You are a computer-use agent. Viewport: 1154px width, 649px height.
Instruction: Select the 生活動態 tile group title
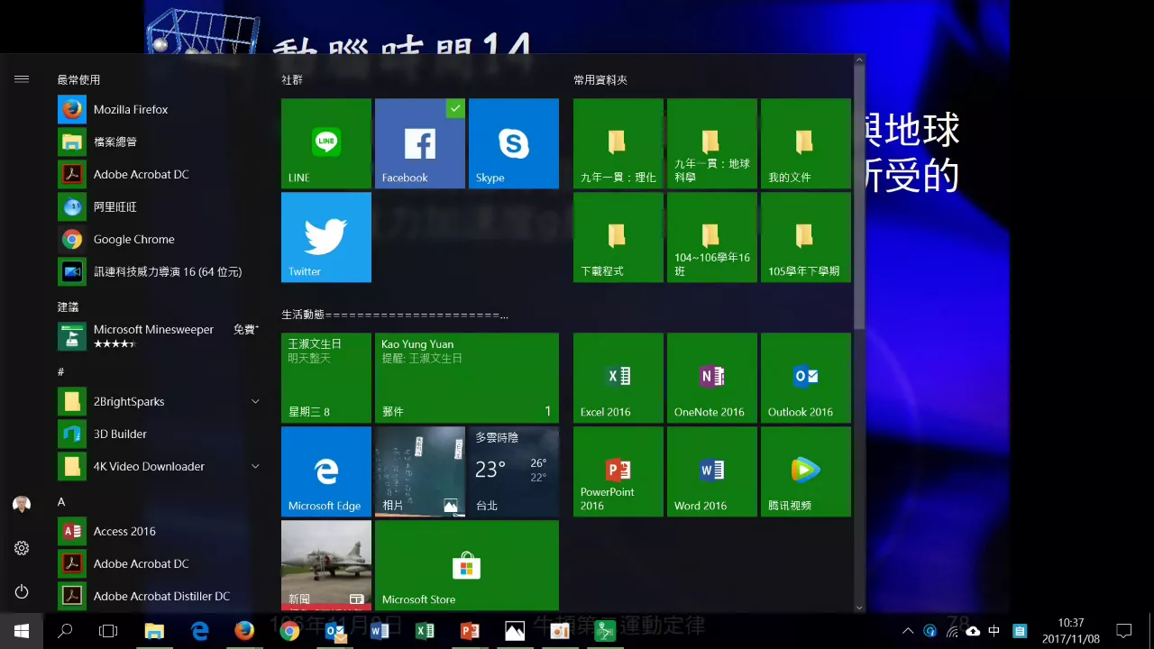(395, 315)
